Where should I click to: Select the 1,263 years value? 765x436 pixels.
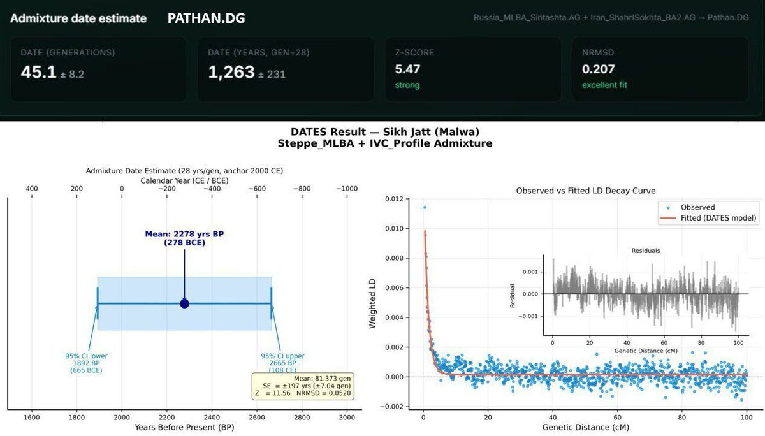pos(231,73)
